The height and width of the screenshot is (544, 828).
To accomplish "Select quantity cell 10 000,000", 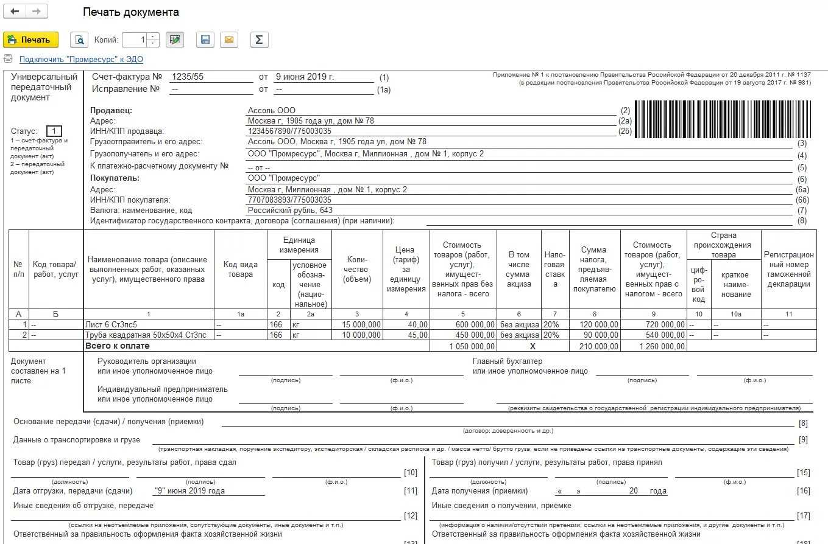I will tap(357, 335).
